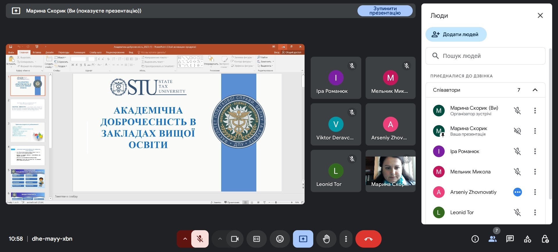Open options menu for Марина Скорик (Ви)
Viewport: 558px width, 252px height.
535,111
